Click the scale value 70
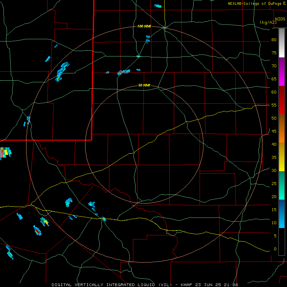Screen dimensions: 287x287 [274, 66]
